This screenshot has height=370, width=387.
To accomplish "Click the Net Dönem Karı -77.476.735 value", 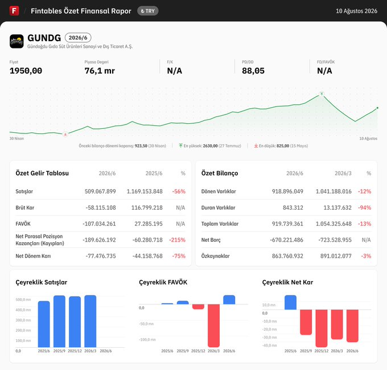I will tap(101, 256).
